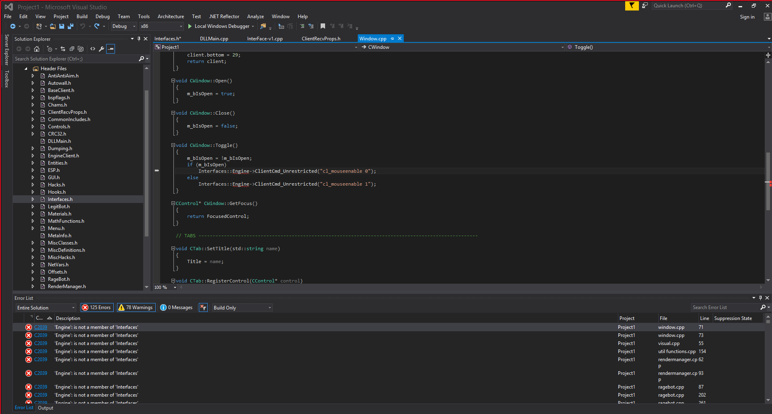Toggle the 78 Warnings filter
This screenshot has width=772, height=414.
click(x=136, y=307)
